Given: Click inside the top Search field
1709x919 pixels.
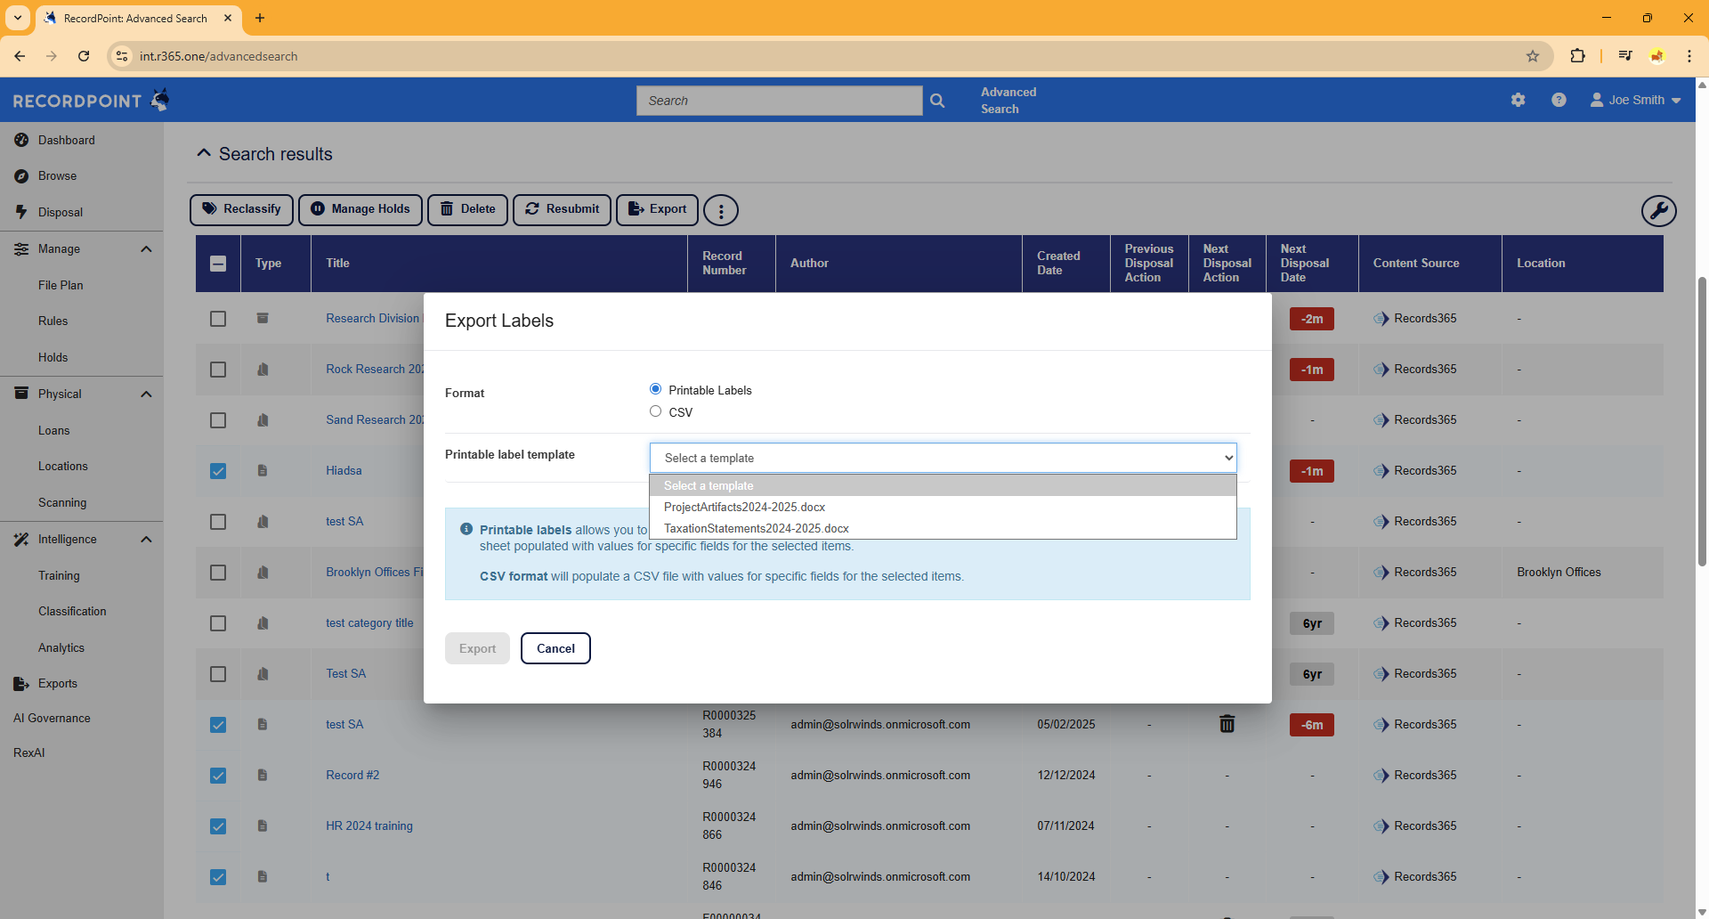Looking at the screenshot, I should point(779,101).
